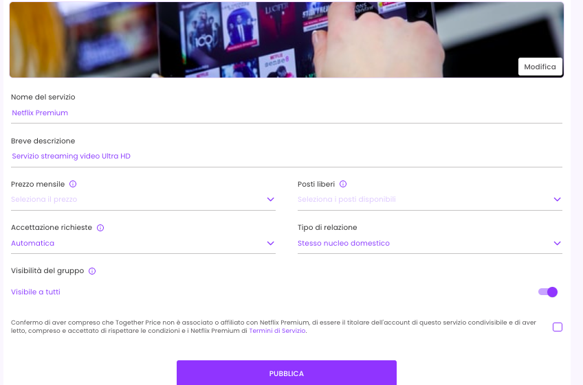Image resolution: width=583 pixels, height=385 pixels.
Task: Click info icon beside Posti liberi
Action: 343,184
